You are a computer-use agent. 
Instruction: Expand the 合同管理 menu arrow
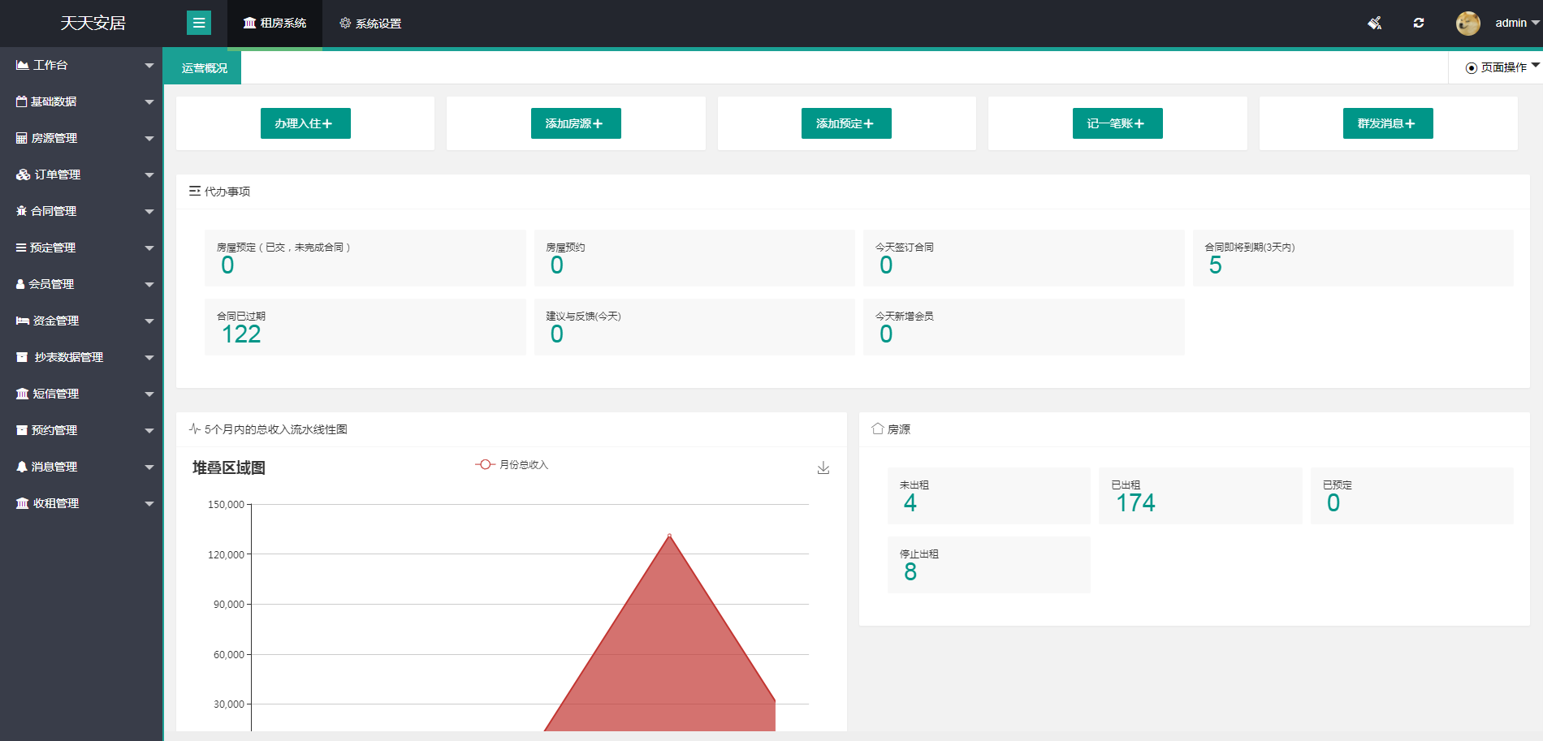pos(149,212)
